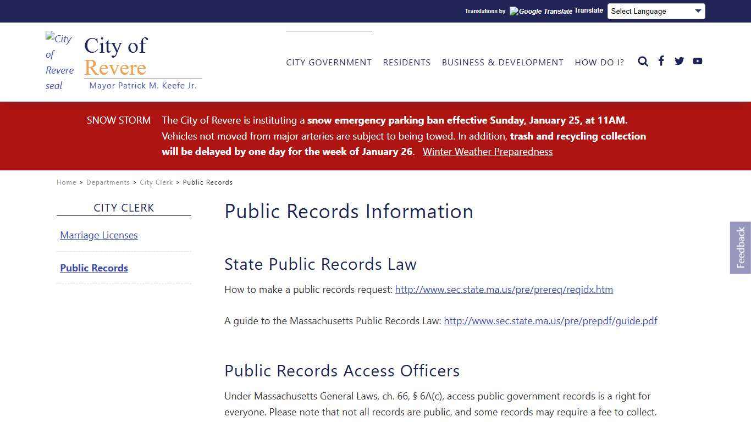
Task: Open the Feedback side tab
Action: click(741, 247)
